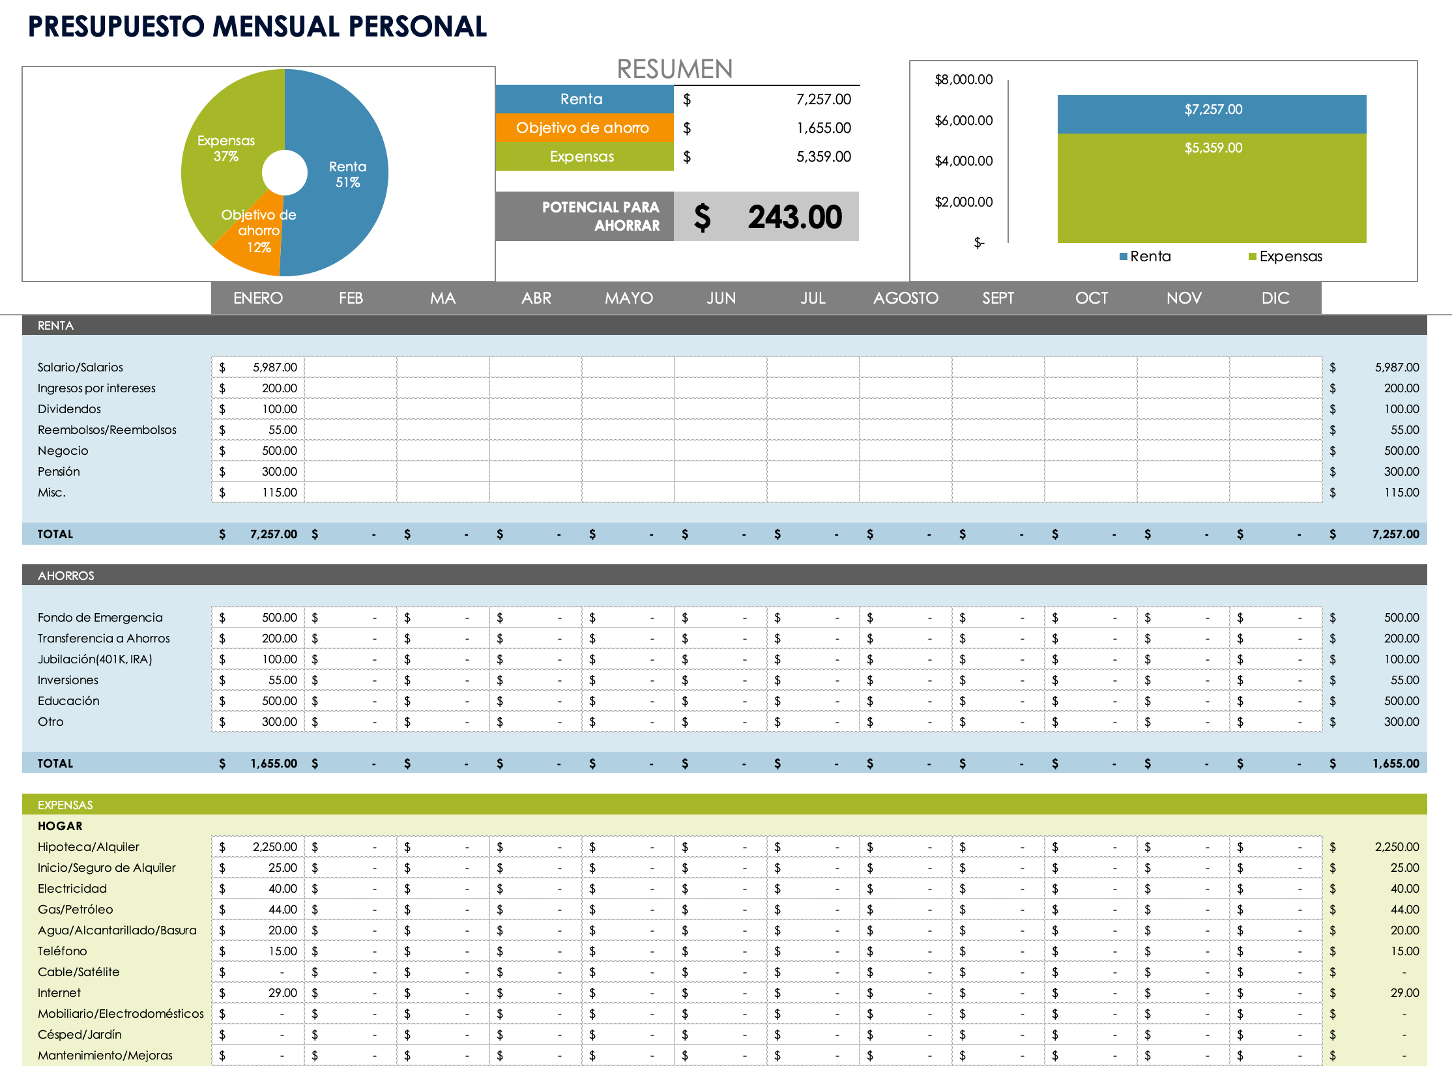Select the Reembolsos/Reembolsos row label
1452x1066 pixels.
click(x=107, y=429)
